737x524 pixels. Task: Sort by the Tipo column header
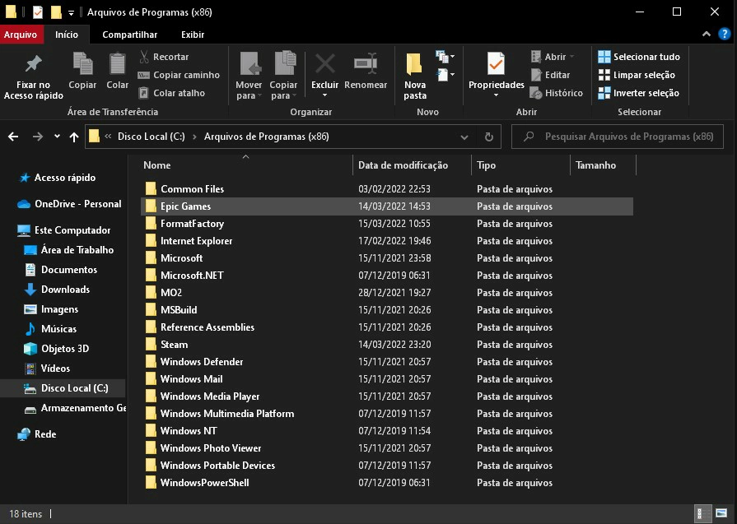[x=486, y=165]
